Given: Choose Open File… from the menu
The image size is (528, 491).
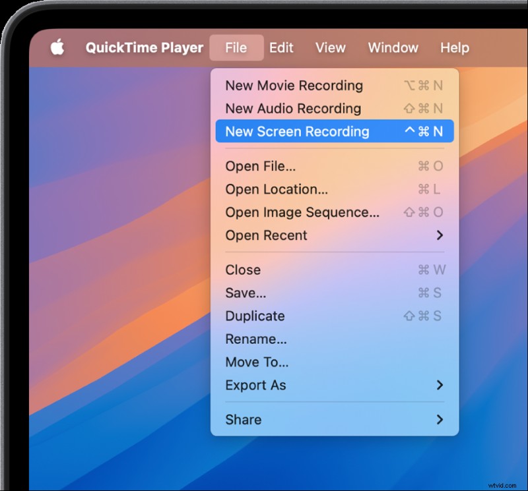Looking at the screenshot, I should coord(260,166).
